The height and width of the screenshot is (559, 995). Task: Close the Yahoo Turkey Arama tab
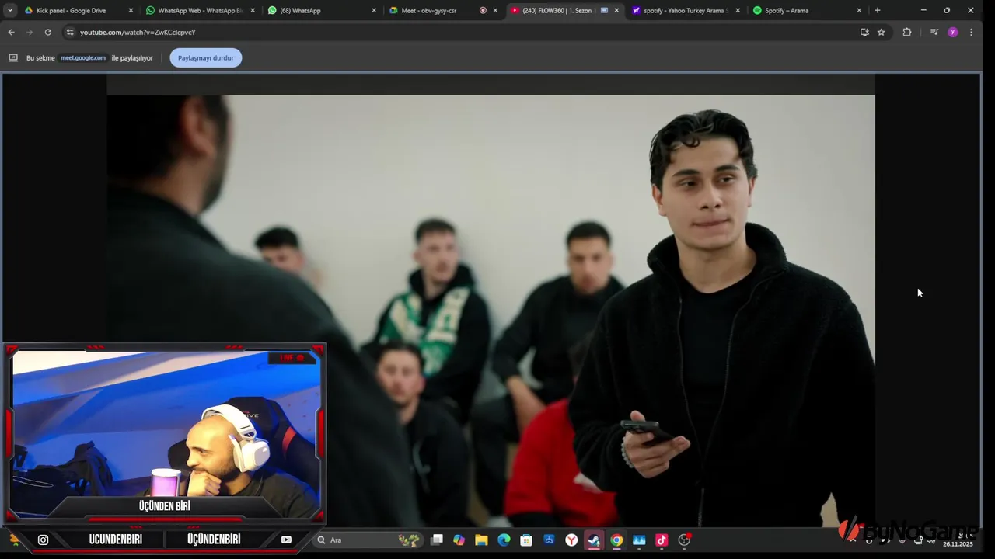coord(738,10)
